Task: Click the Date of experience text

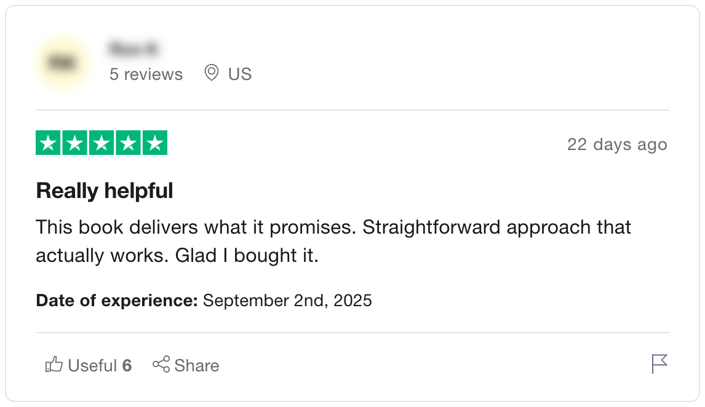Action: (116, 301)
